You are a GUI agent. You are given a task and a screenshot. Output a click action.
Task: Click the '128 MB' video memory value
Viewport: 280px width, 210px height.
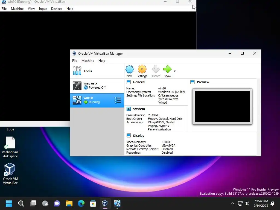tap(167, 142)
